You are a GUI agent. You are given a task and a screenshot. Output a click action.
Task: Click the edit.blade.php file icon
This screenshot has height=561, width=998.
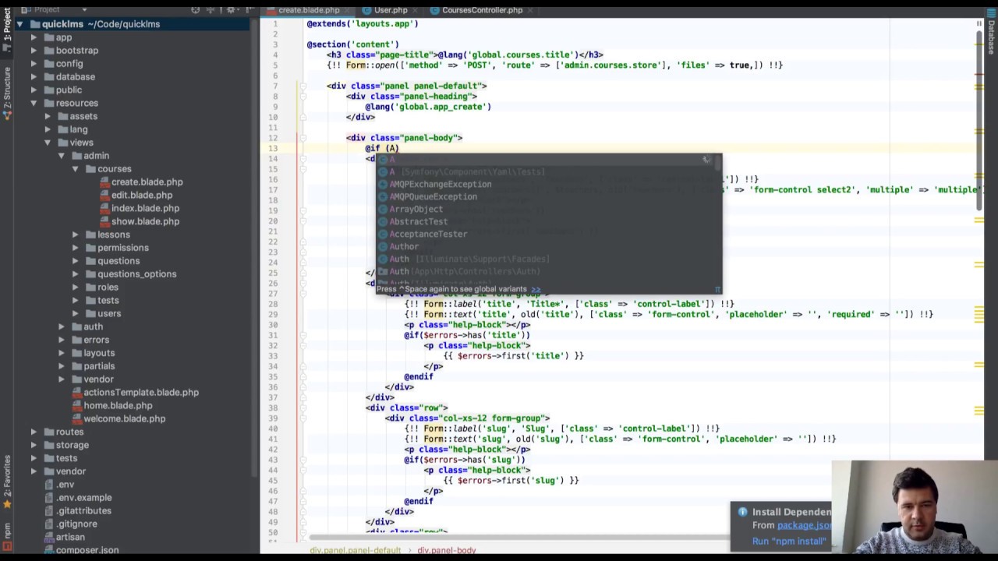104,196
